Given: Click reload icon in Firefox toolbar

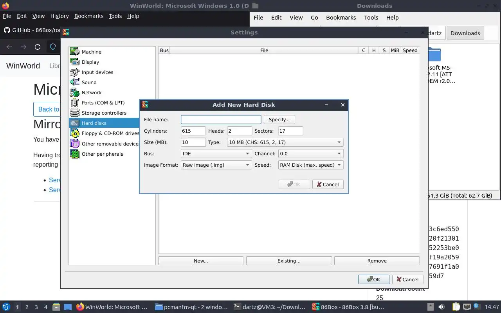Looking at the screenshot, I should (38, 47).
